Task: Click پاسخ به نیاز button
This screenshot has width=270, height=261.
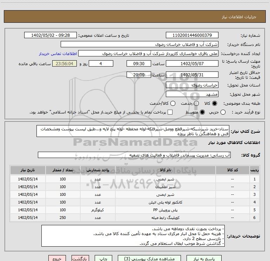Action: (x=204, y=259)
